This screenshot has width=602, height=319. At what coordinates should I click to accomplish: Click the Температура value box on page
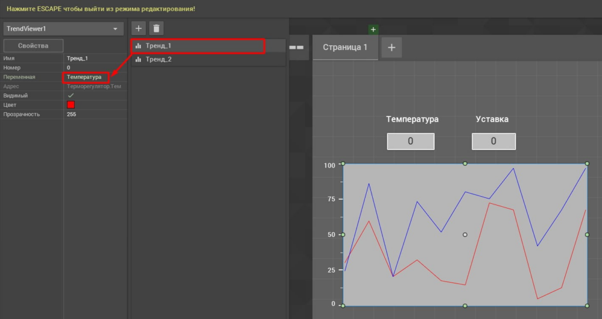click(x=410, y=142)
